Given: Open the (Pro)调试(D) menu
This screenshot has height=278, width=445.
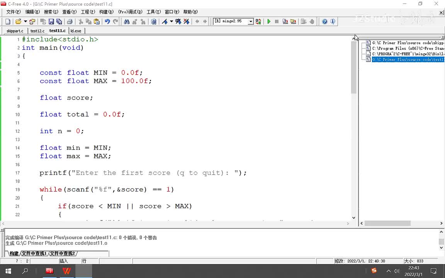Looking at the screenshot, I should point(130,12).
